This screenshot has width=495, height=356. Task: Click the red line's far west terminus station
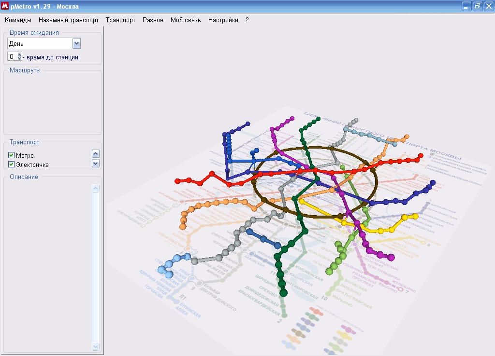[177, 181]
